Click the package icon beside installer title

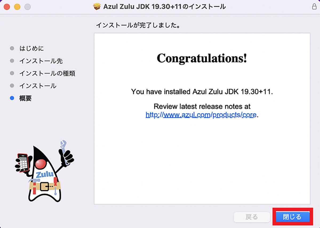[96, 7]
